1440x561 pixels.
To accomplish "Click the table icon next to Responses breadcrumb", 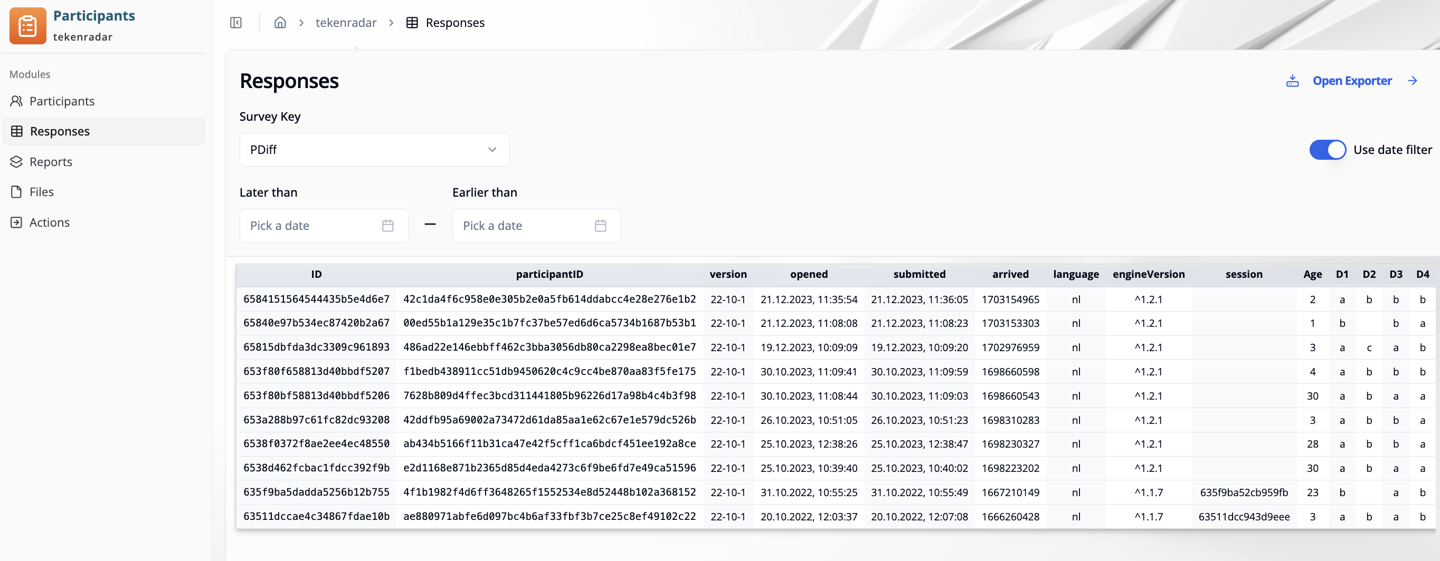I will [x=412, y=23].
